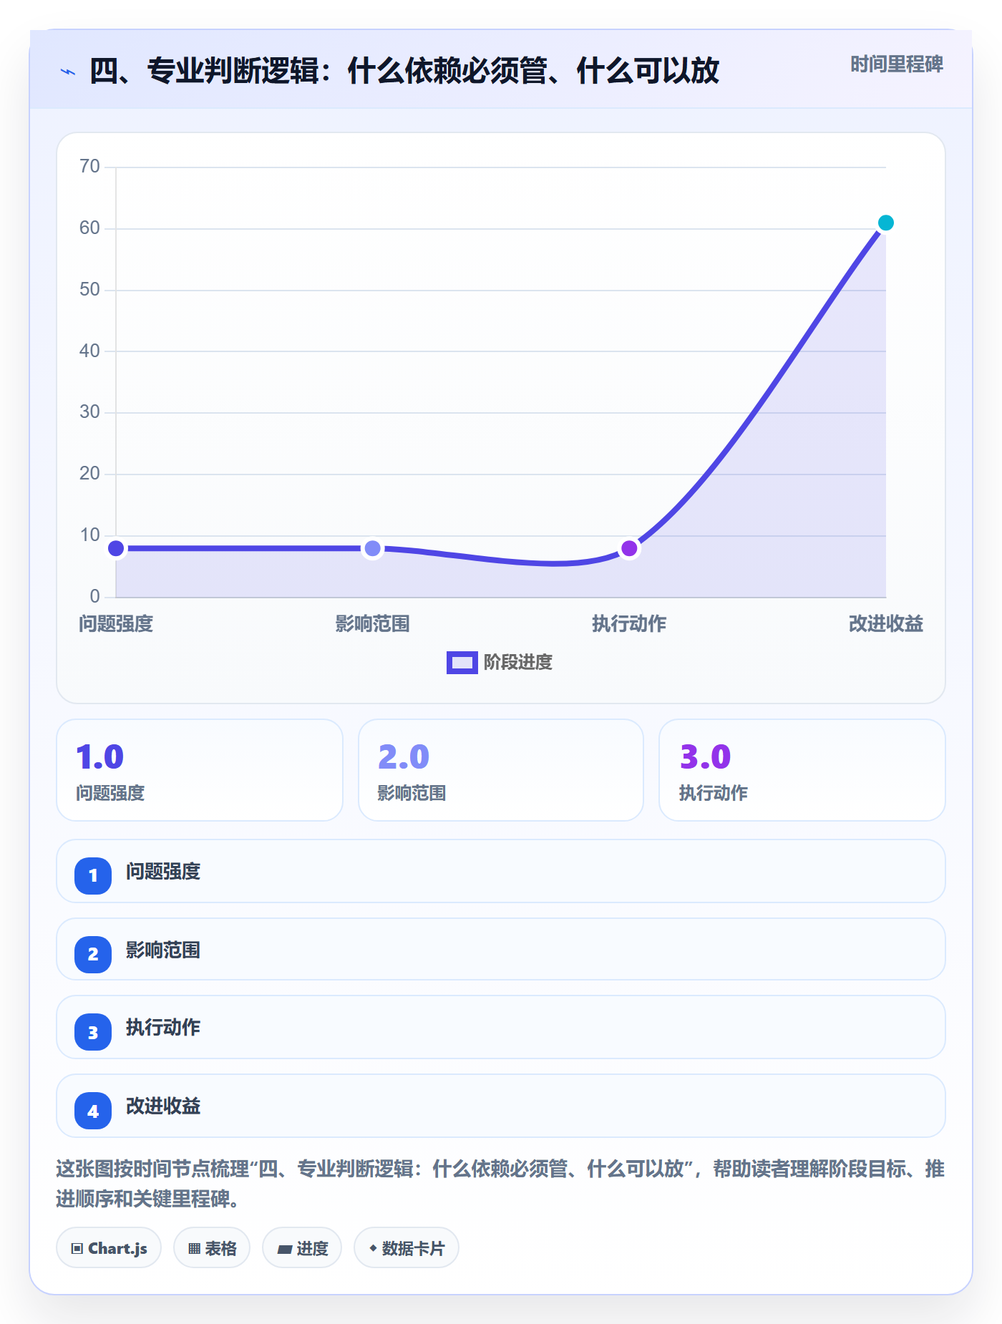Click the 执行动作 x-axis label
The image size is (1002, 1324).
click(629, 624)
